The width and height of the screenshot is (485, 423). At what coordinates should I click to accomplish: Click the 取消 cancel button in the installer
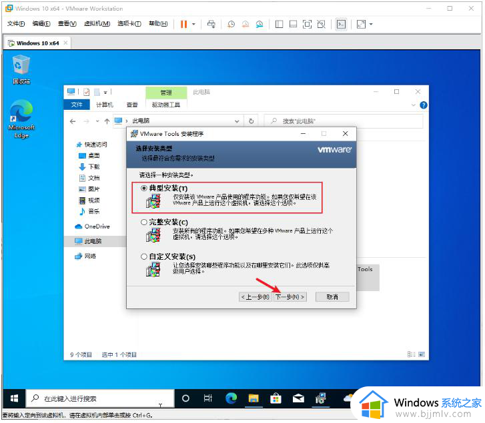pos(332,297)
